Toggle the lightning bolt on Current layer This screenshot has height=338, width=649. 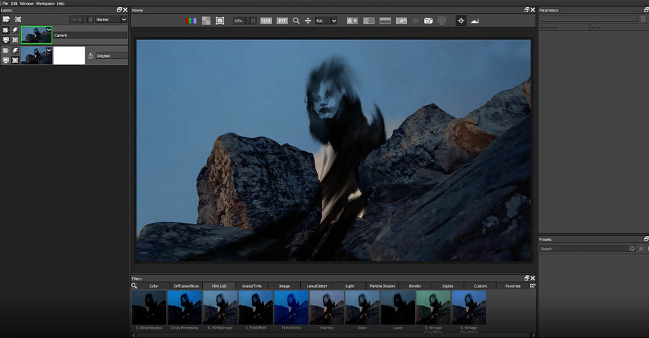tap(16, 30)
